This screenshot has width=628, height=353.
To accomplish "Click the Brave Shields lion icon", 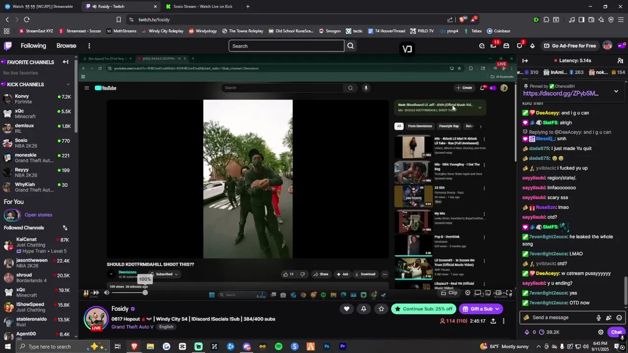I will pos(462,20).
